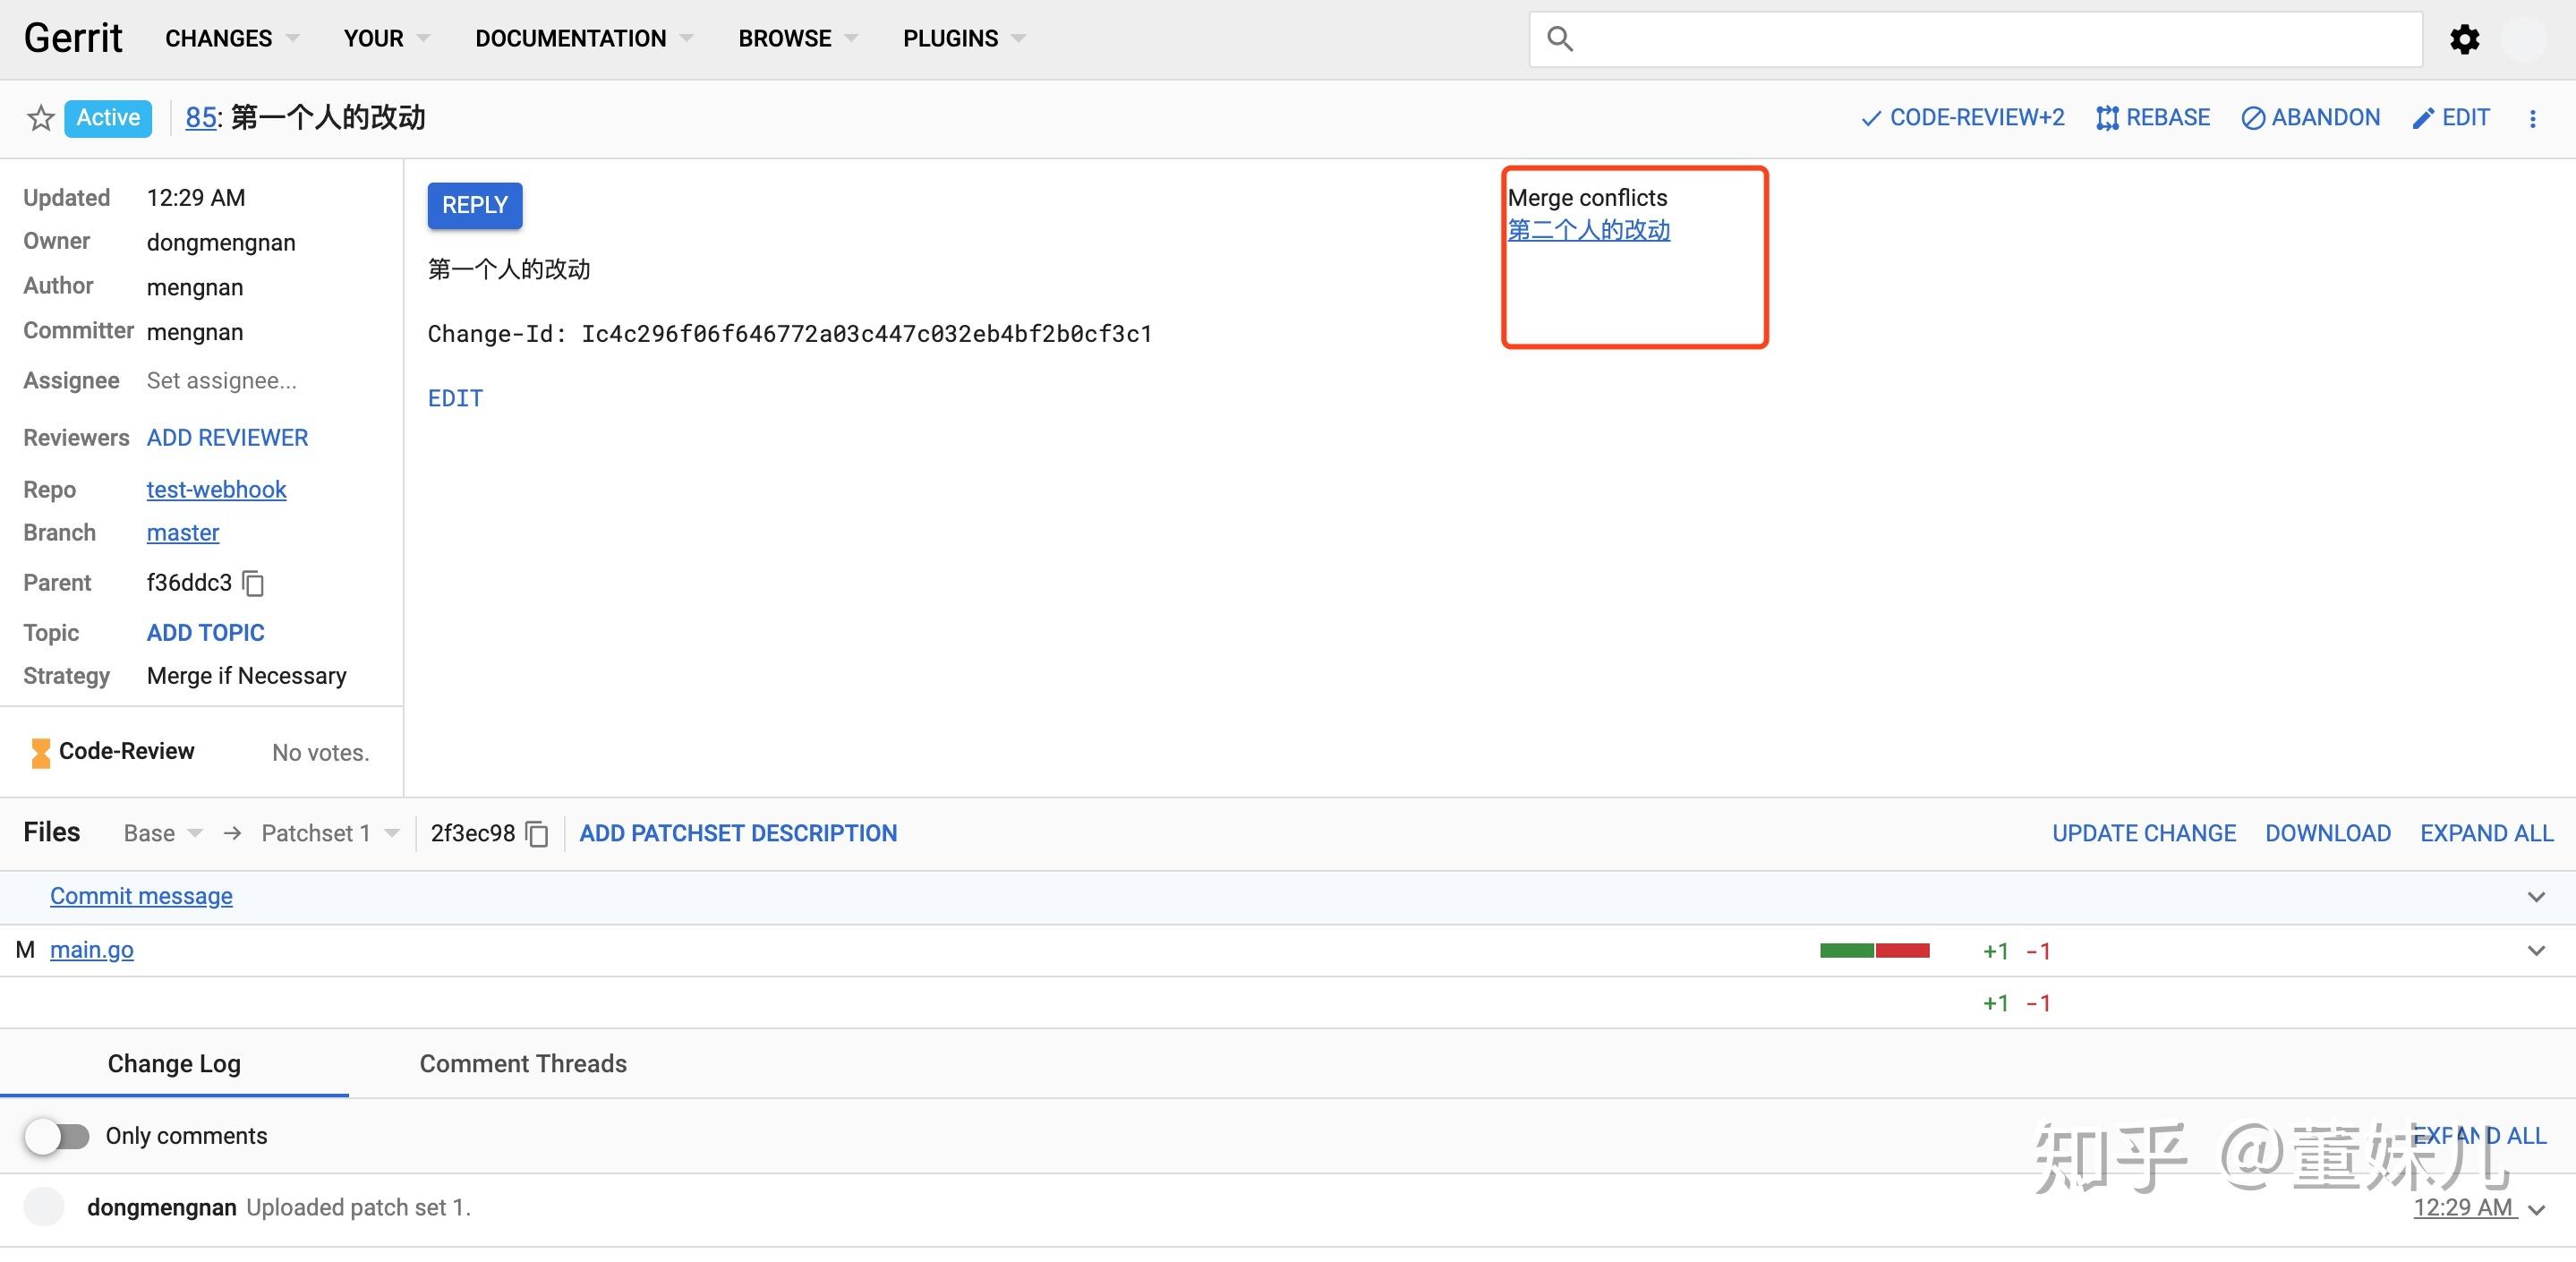Rebase the change
The image size is (2576, 1262).
click(2152, 117)
